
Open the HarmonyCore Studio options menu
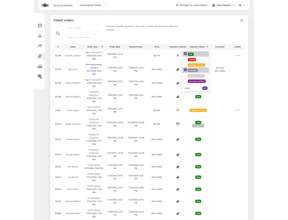(x=106, y=5)
